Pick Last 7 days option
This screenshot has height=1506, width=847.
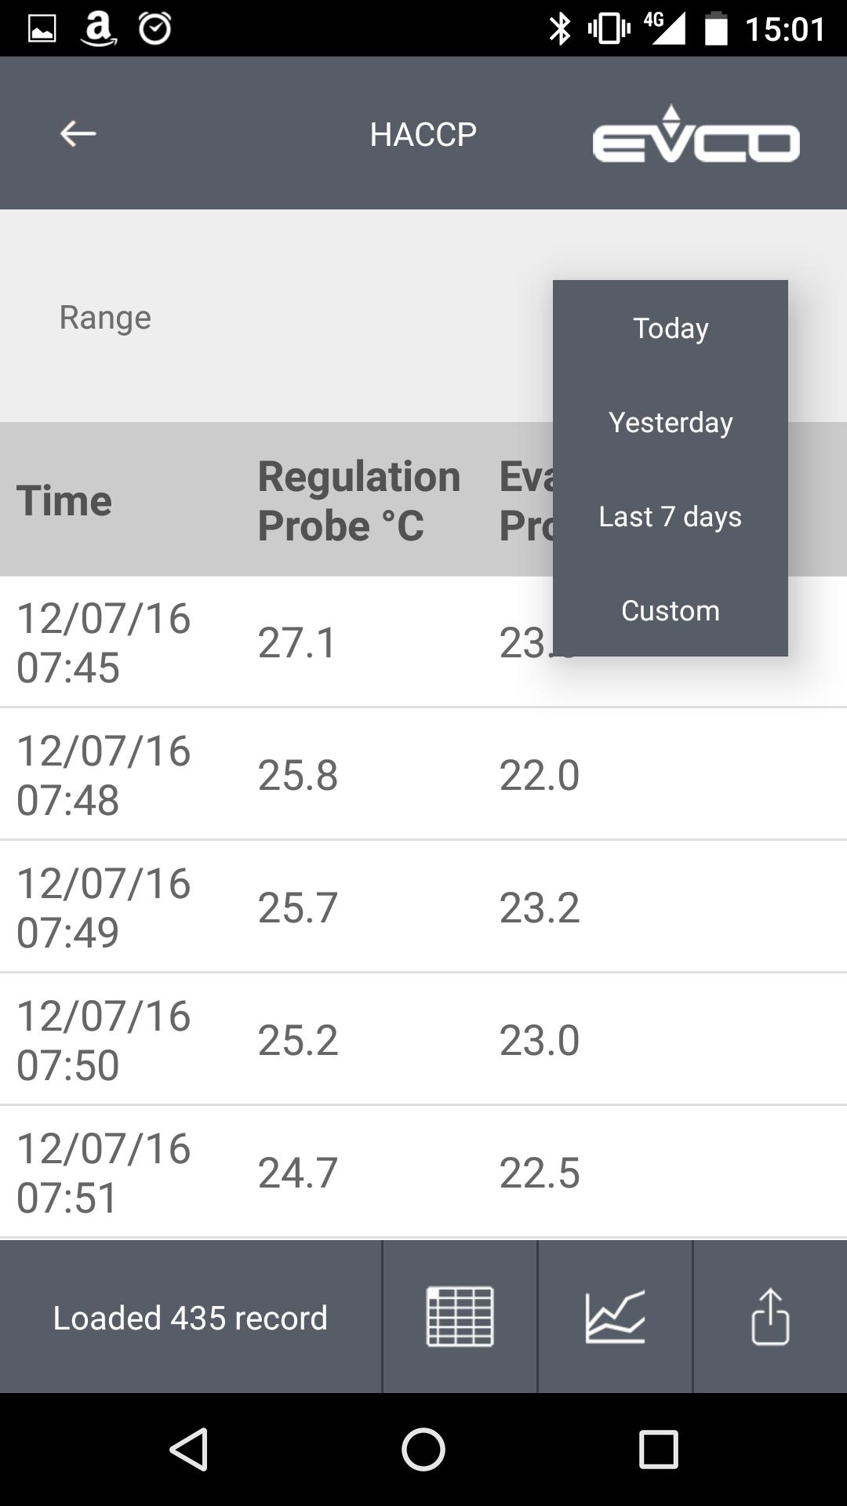[x=671, y=516]
